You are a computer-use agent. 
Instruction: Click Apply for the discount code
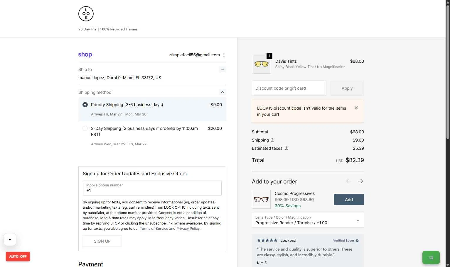[347, 88]
